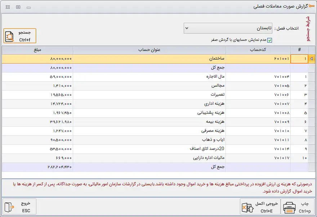The height and width of the screenshot is (217, 317).
Task: Close the quarterly transactions report window
Action: [x=8, y=7]
